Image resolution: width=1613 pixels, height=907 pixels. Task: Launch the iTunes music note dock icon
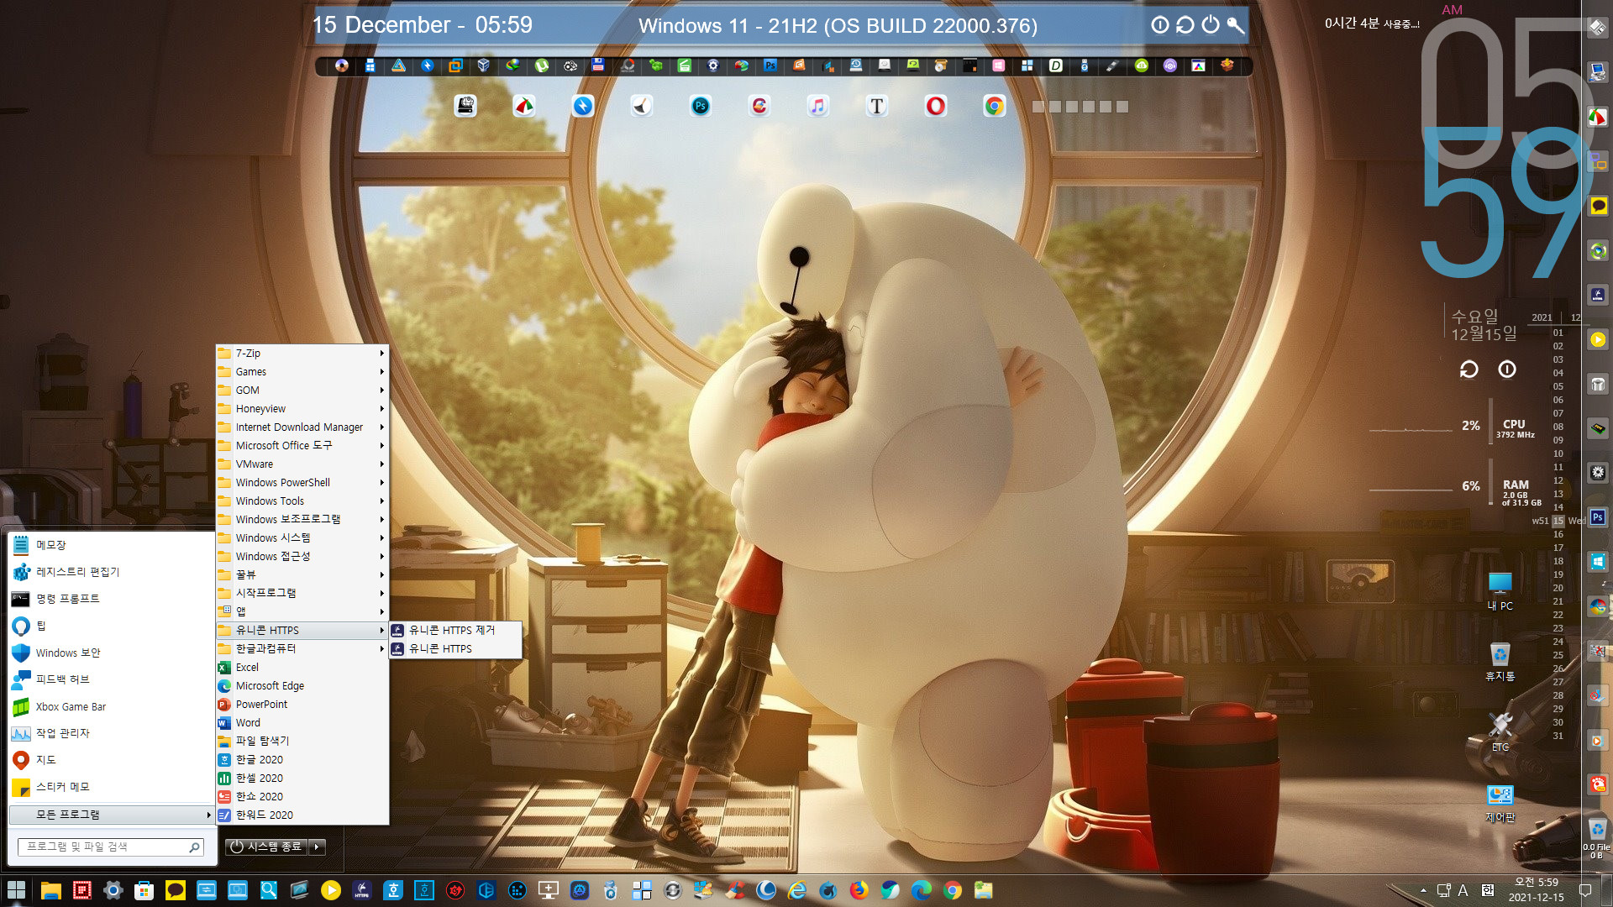pos(818,106)
